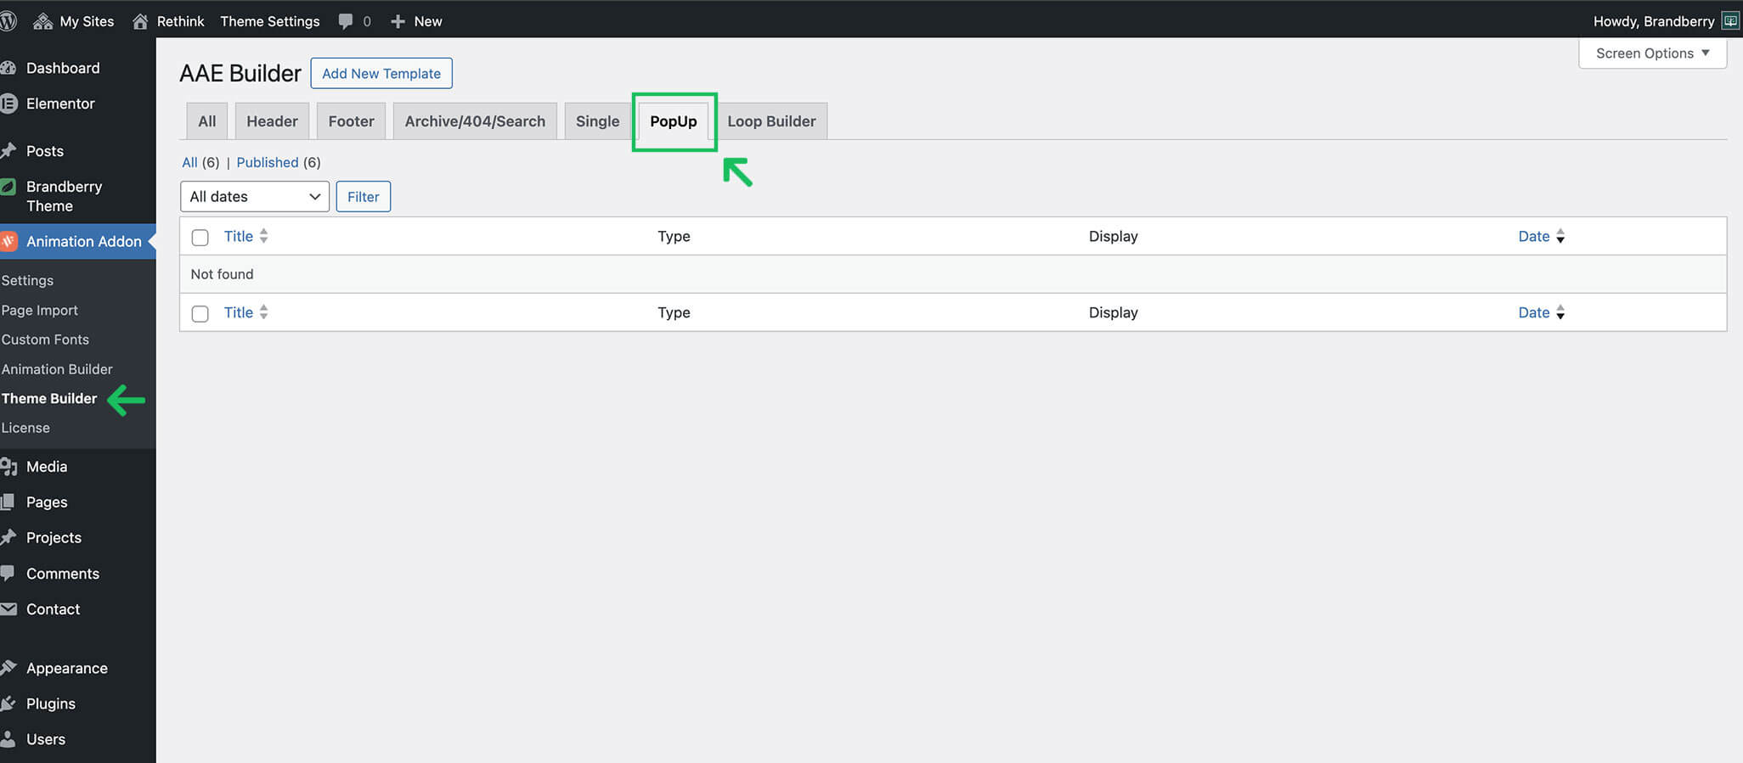Sort templates by the header Title column

(x=239, y=236)
